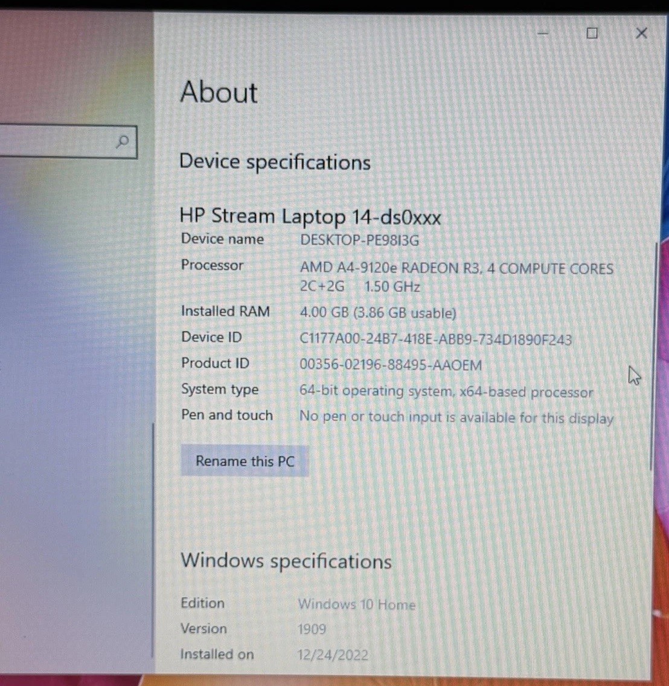Click the Rename this PC button
669x686 pixels.
245,461
